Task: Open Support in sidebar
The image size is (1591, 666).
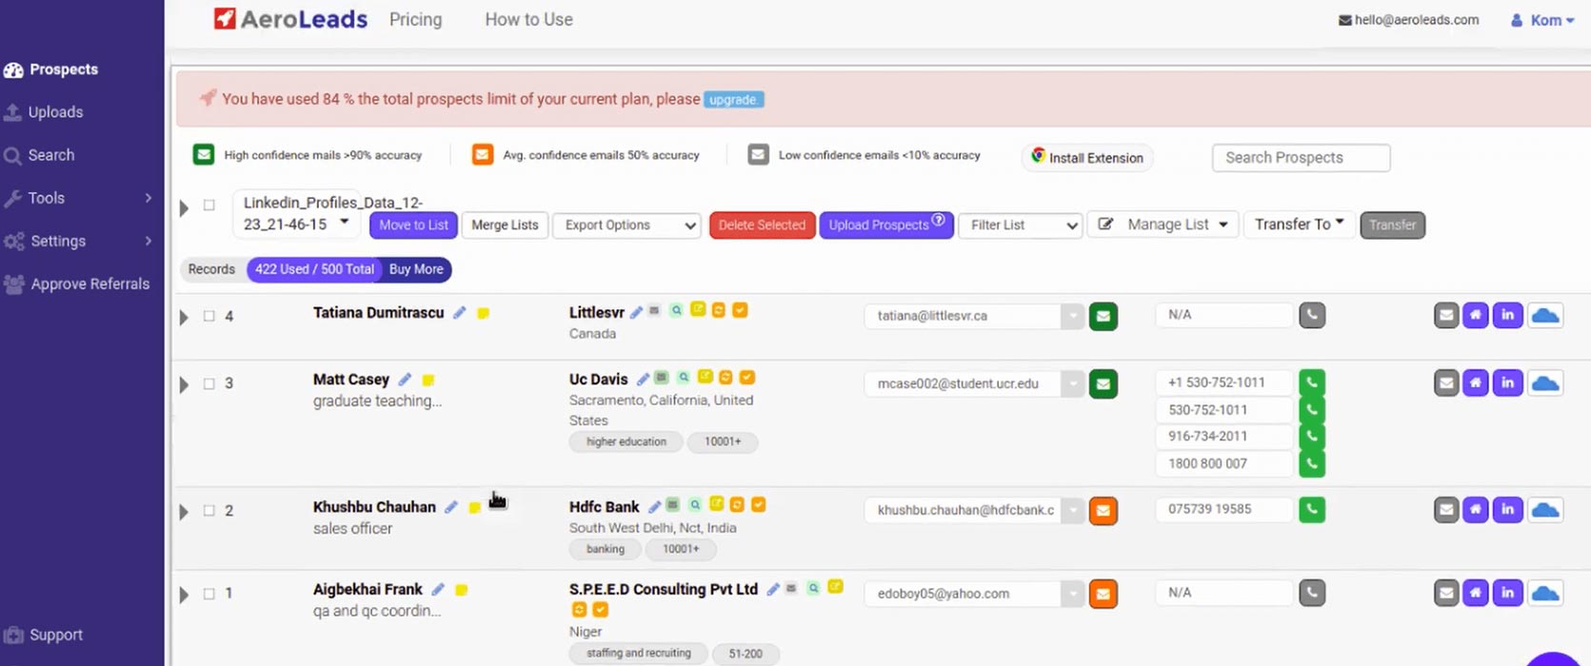Action: 43,635
